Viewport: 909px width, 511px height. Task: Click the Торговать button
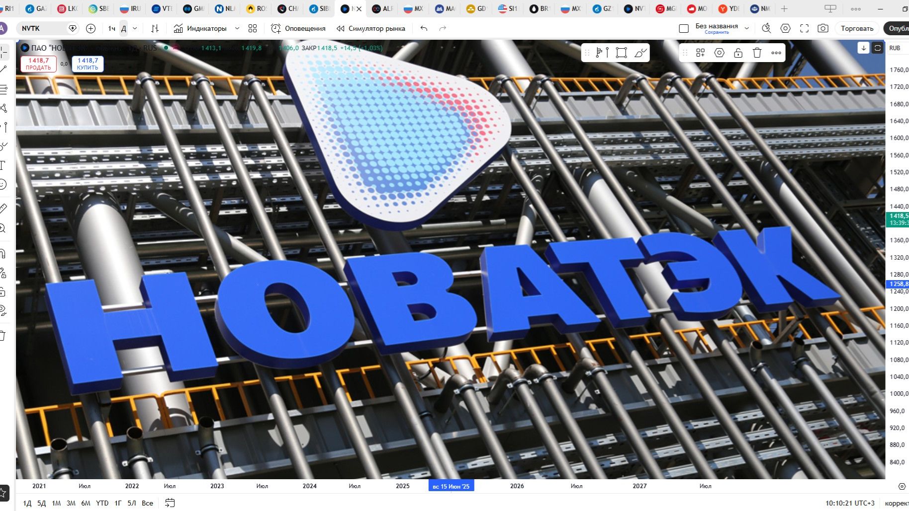tap(857, 28)
